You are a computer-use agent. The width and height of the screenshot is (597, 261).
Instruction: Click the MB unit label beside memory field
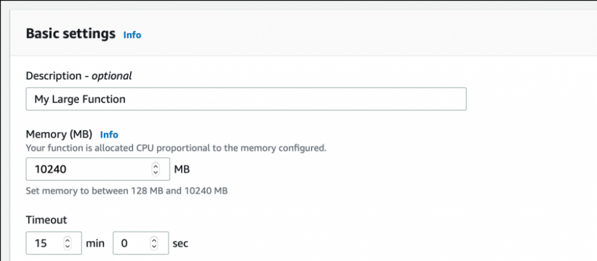pos(182,169)
